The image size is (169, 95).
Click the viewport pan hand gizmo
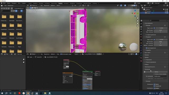pos(138,21)
